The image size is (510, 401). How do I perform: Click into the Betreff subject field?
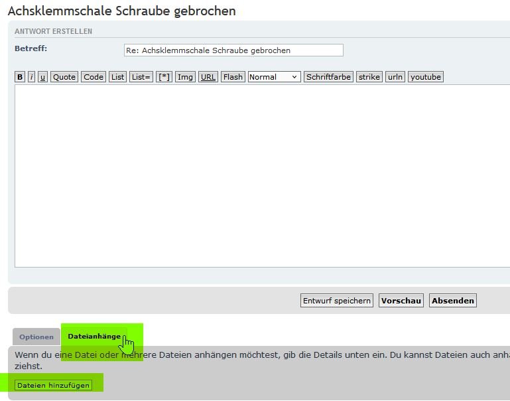[x=233, y=50]
